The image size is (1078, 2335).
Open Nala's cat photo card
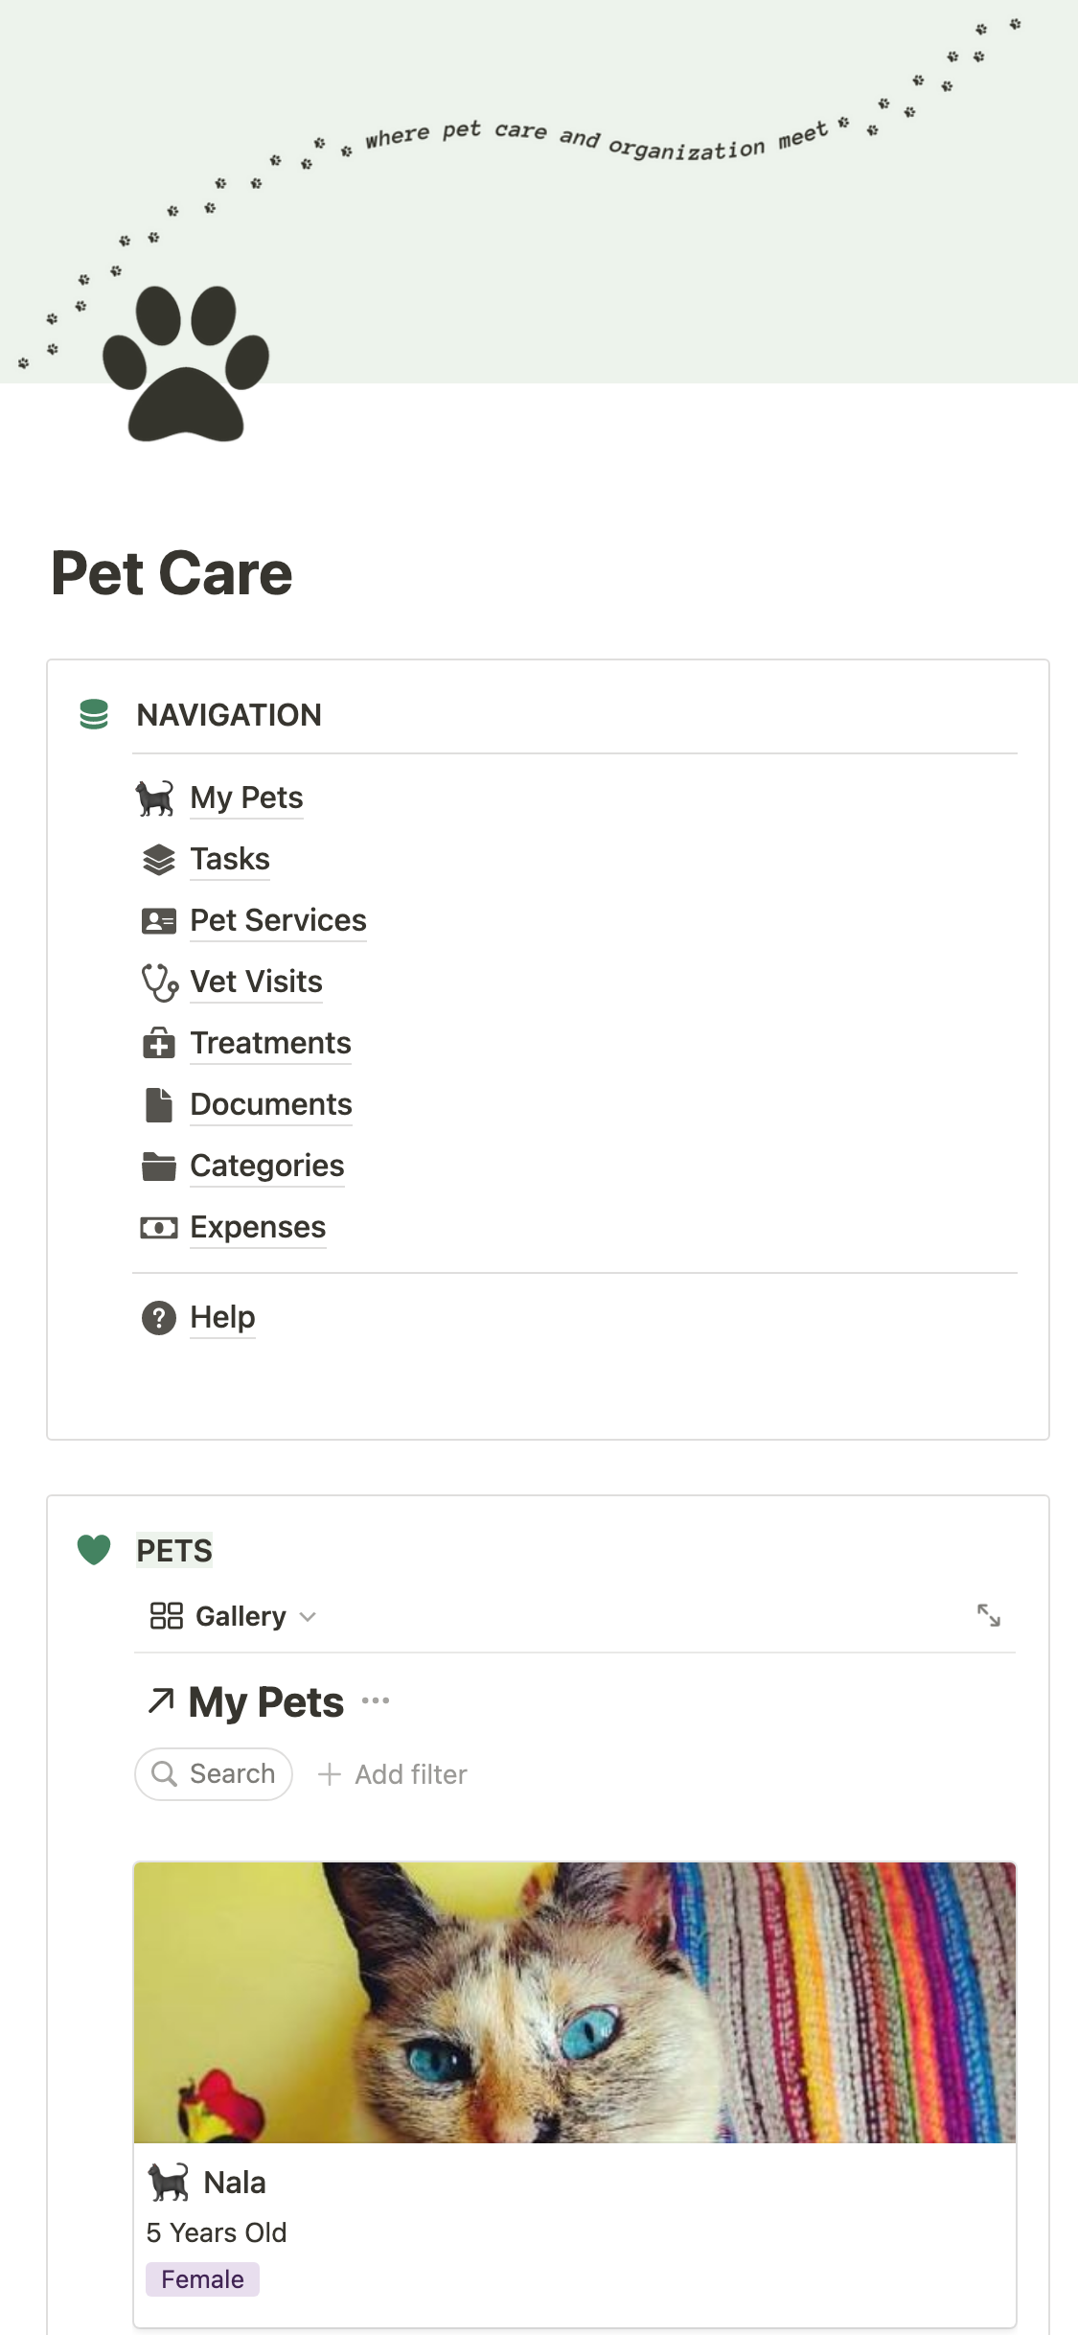(x=575, y=2003)
